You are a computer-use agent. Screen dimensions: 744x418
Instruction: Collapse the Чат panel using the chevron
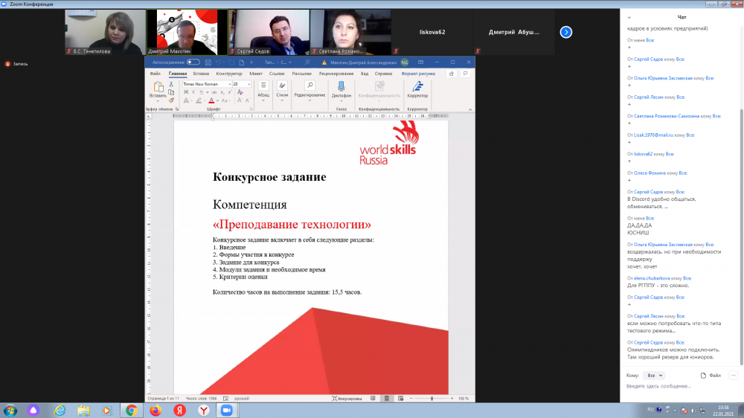click(630, 17)
